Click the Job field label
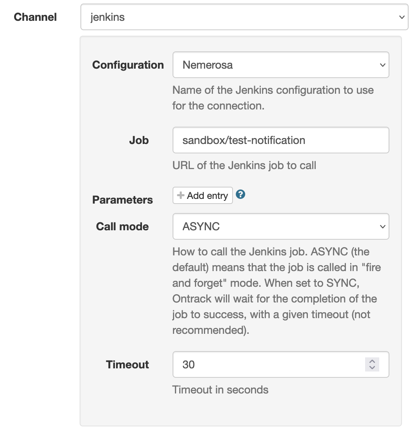Viewport: 411px width, 437px height. 139,140
